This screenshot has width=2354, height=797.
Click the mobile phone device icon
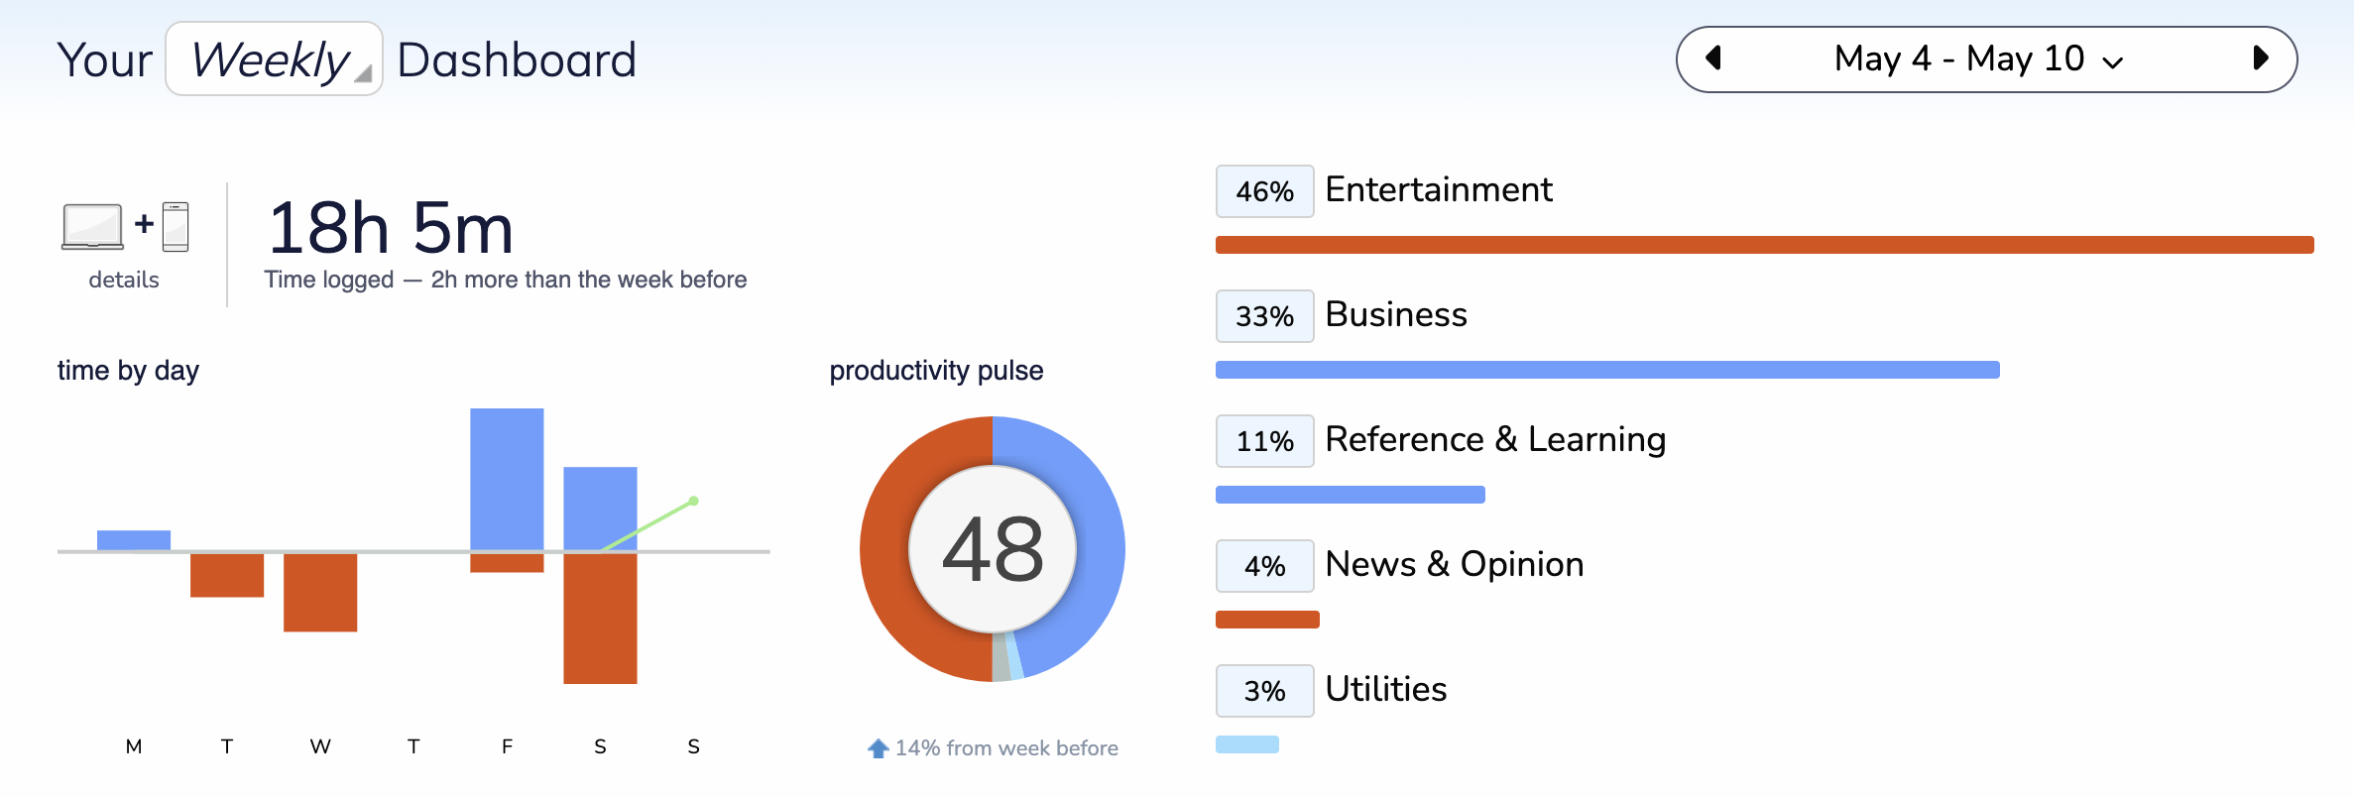pyautogui.click(x=176, y=227)
